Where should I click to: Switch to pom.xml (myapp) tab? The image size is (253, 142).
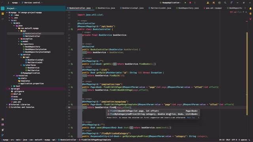point(213,8)
